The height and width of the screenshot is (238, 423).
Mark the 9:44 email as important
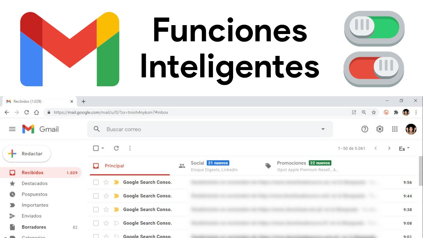(x=116, y=196)
